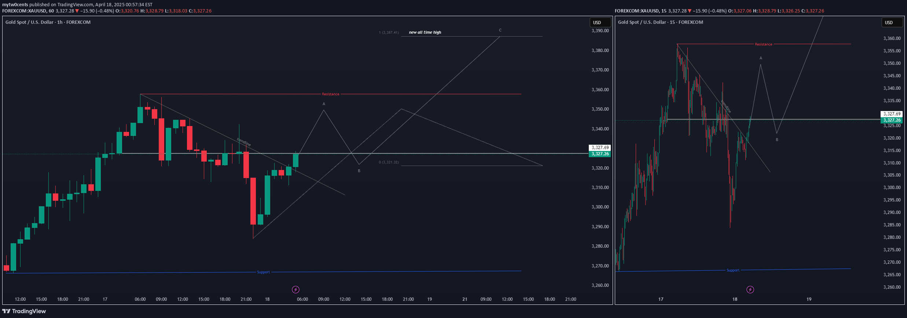
Task: Click the TradingView logo
Action: point(24,311)
